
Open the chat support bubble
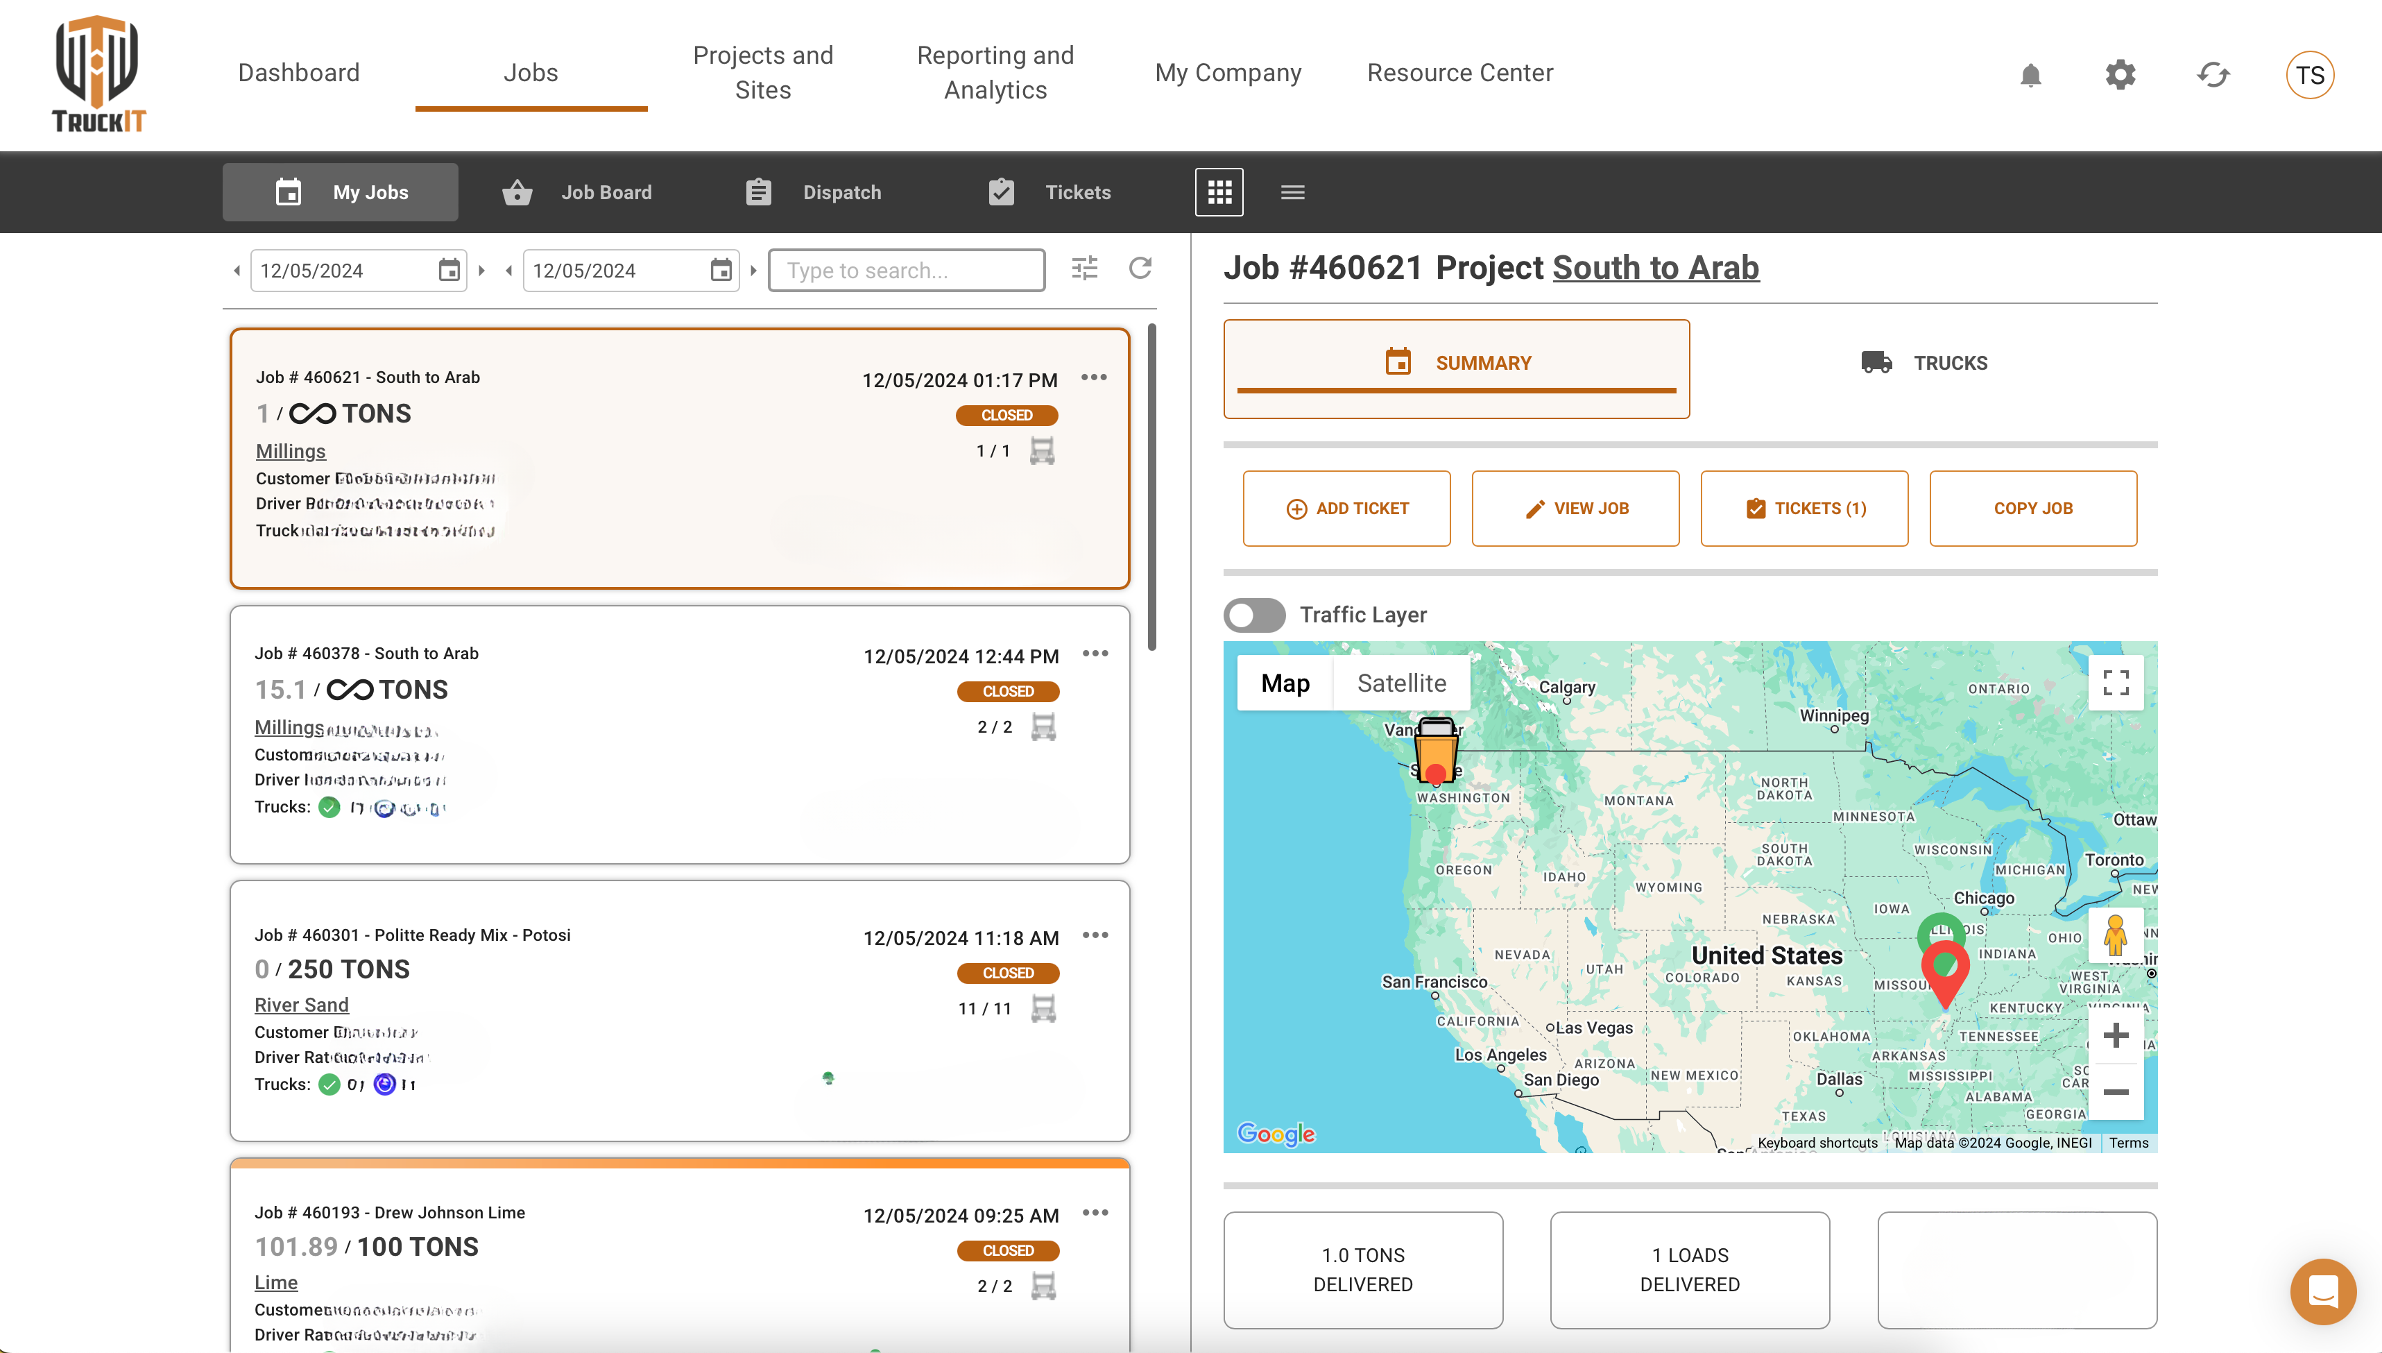tap(2322, 1291)
